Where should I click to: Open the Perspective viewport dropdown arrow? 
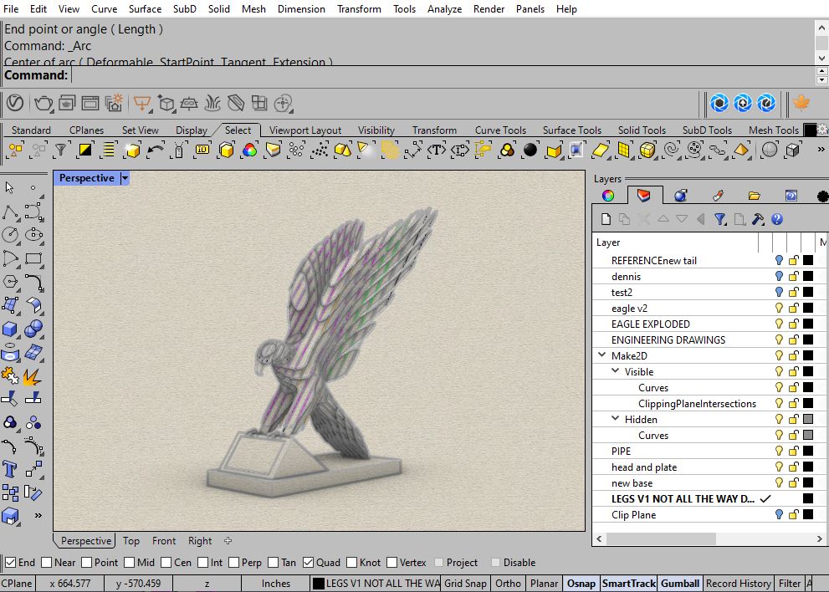(x=125, y=178)
